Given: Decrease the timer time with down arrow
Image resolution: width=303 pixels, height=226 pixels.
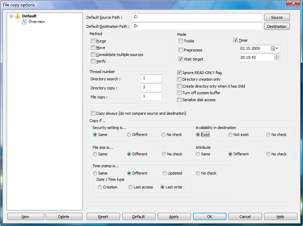Looking at the screenshot, I should pos(276,59).
